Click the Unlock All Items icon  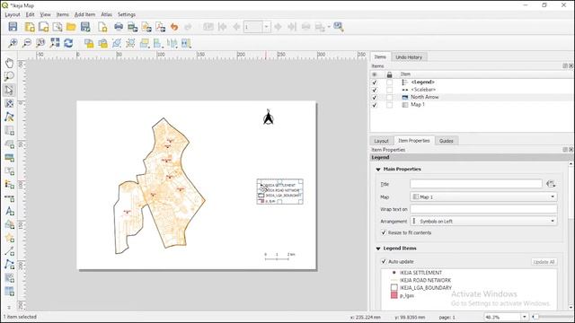(x=102, y=43)
